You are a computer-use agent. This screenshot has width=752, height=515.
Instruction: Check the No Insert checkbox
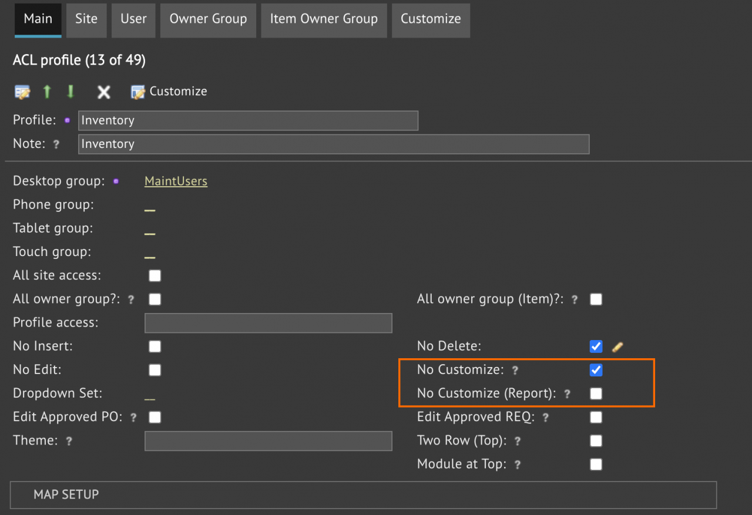tap(155, 346)
